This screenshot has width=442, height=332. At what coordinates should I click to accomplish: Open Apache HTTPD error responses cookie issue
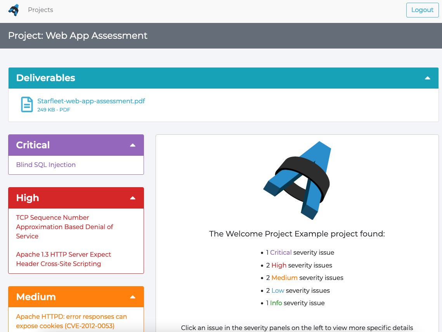point(71,321)
